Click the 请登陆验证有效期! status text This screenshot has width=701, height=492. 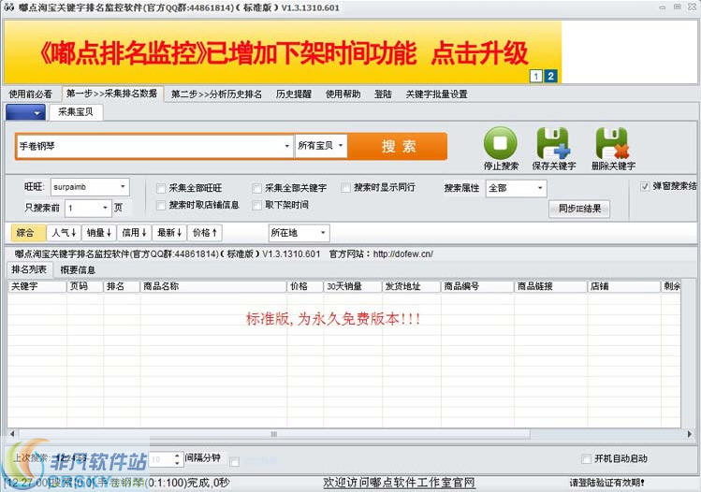pos(606,483)
